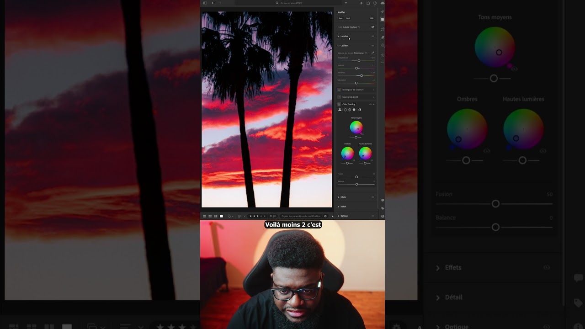
Task: Click the Vibrance slider handle
Action: point(362,75)
